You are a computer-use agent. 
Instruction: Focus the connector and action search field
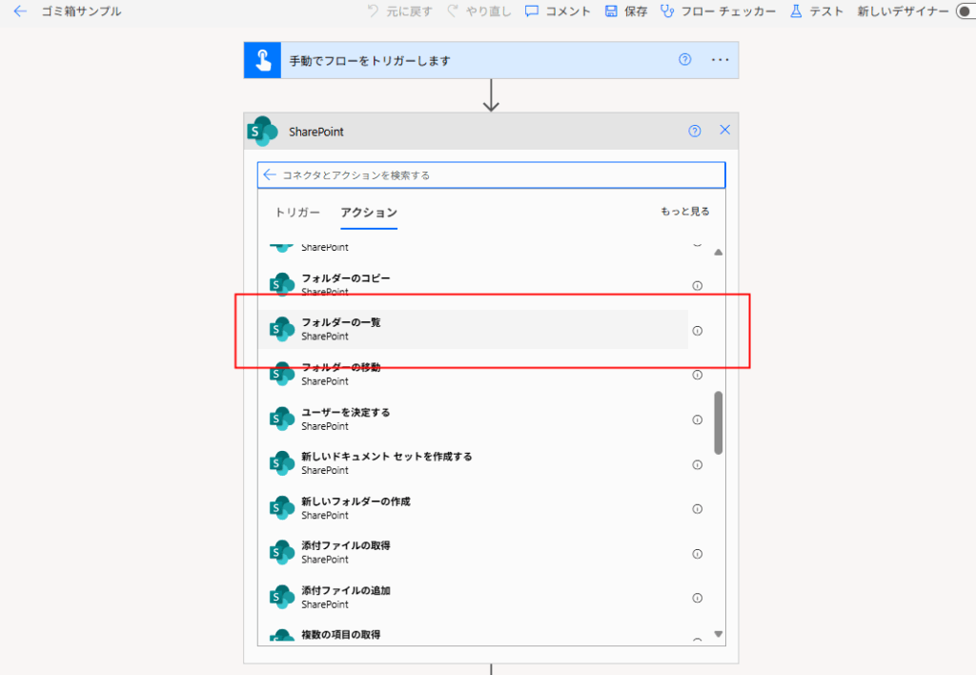click(x=491, y=175)
